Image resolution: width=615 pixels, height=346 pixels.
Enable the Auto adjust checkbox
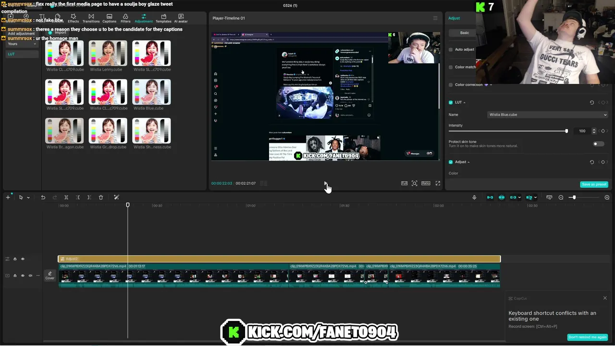pos(451,49)
